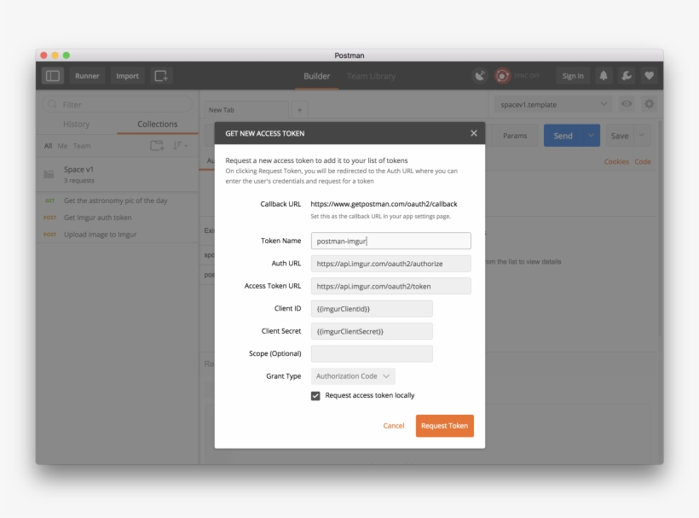The height and width of the screenshot is (518, 699).
Task: Open the spacev1.template environment dropdown
Action: [x=554, y=104]
